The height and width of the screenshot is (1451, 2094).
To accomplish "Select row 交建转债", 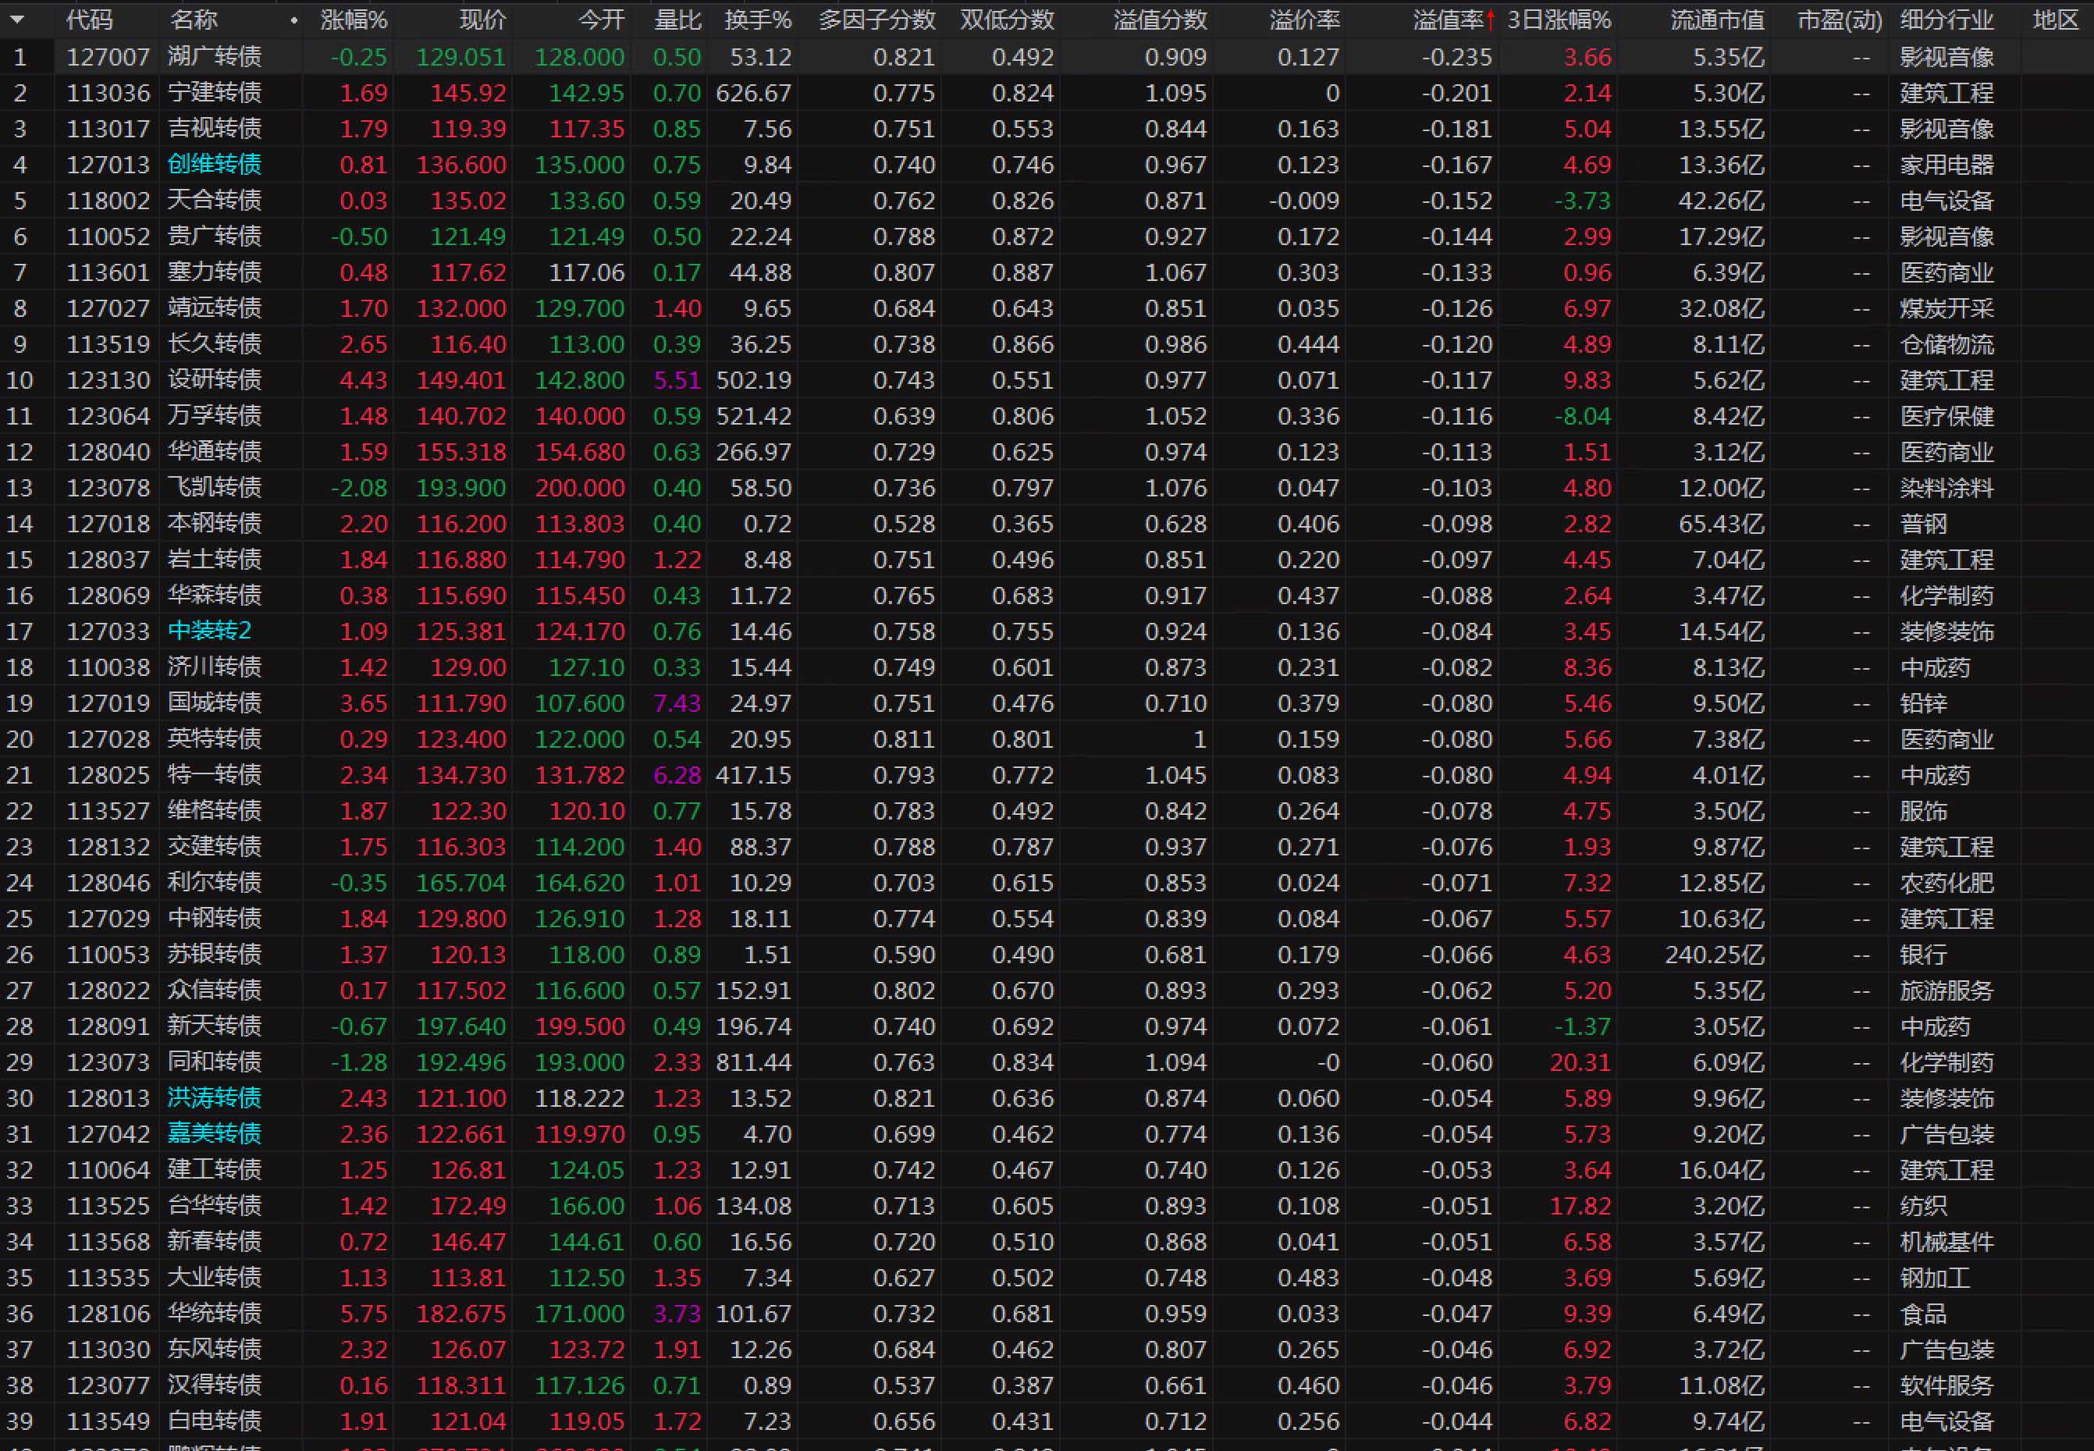I will pos(1047,848).
